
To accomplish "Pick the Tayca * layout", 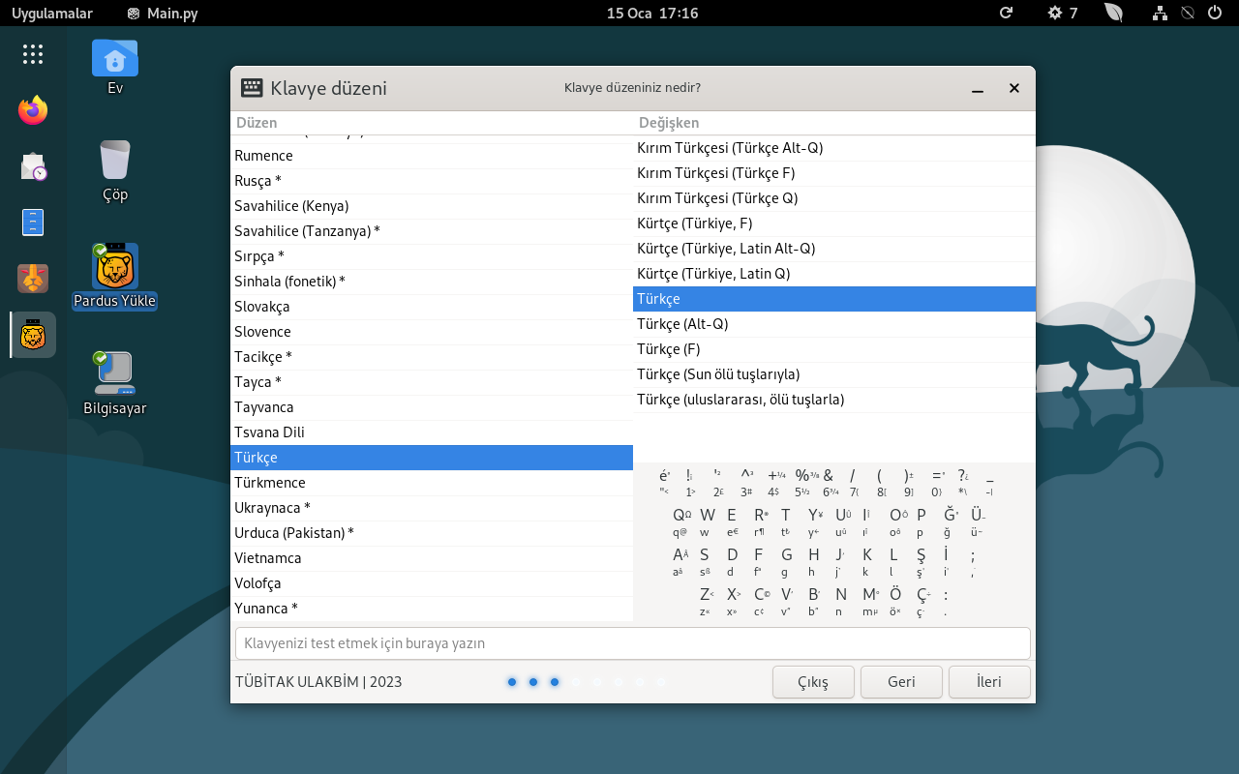I will tap(432, 382).
